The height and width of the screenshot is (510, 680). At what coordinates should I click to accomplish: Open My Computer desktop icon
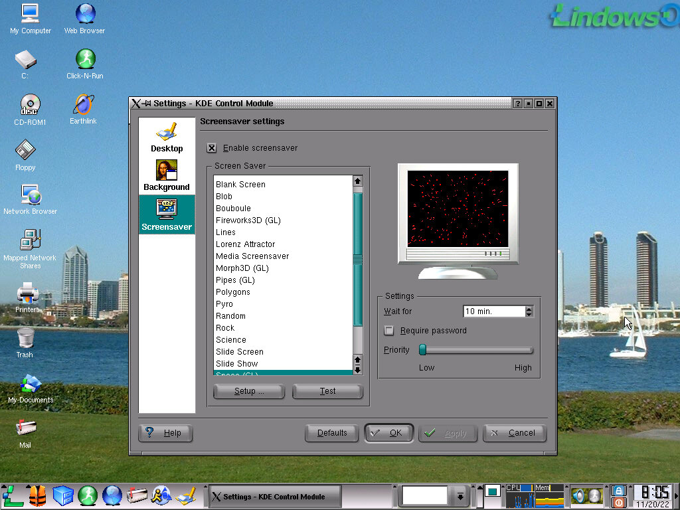[30, 18]
